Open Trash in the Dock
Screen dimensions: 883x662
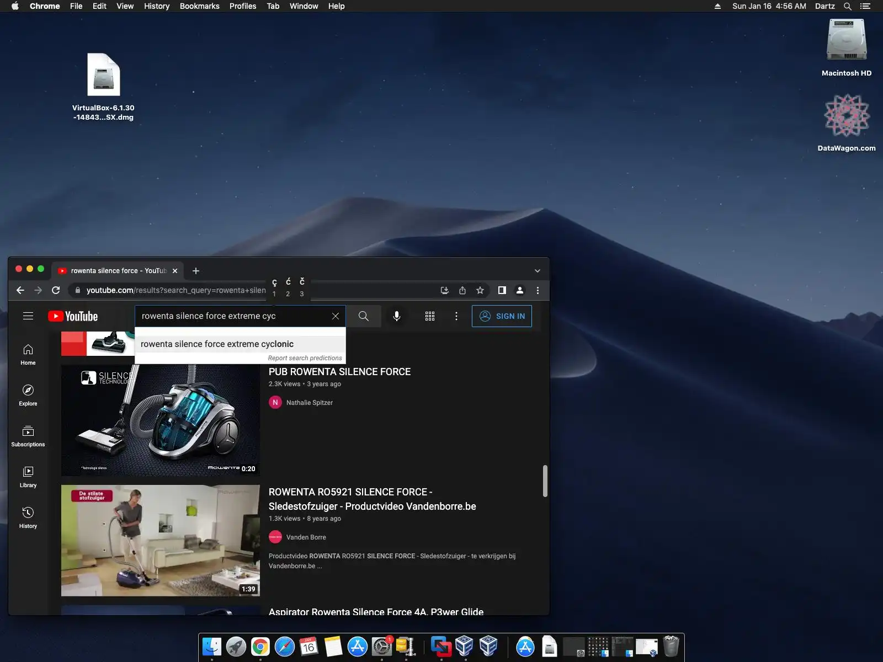[x=671, y=647]
